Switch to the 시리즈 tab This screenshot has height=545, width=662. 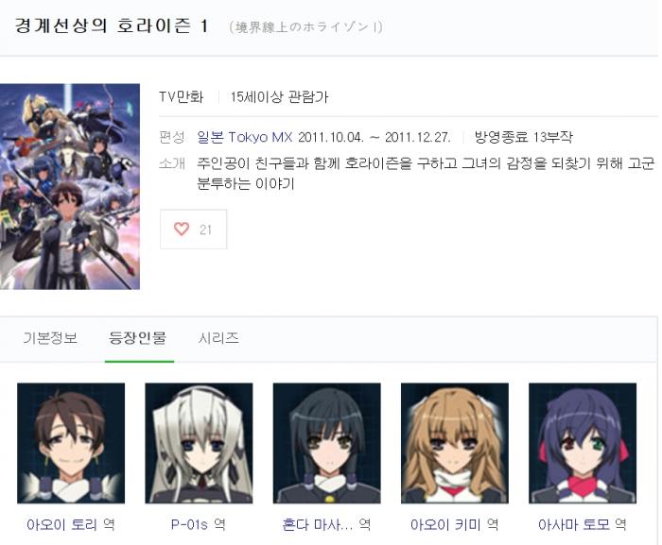click(218, 338)
